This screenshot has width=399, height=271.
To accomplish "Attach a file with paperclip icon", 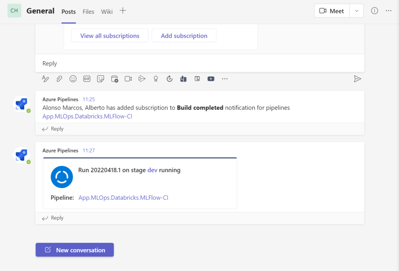I will (59, 79).
